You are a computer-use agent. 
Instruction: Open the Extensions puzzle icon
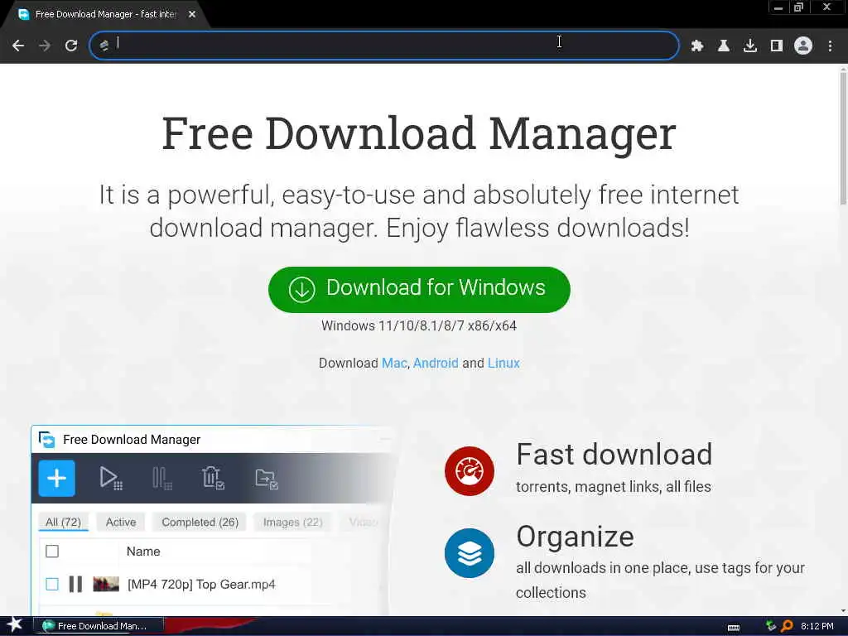point(697,46)
